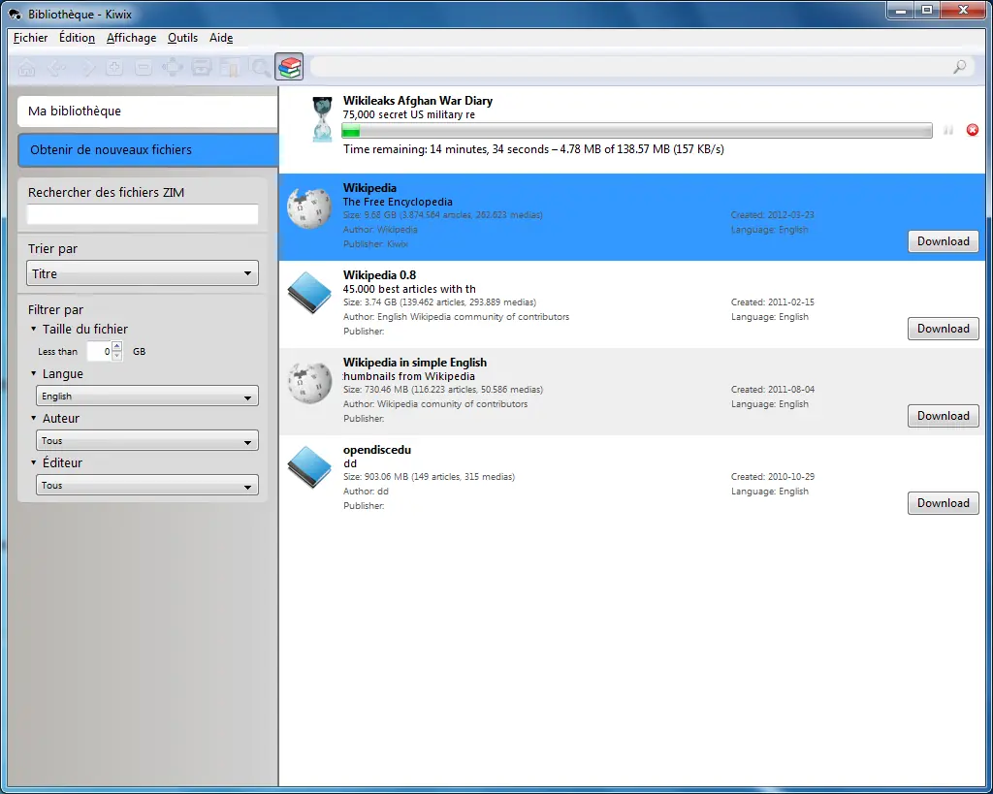The image size is (993, 794).
Task: Decrease the Less than GB size value
Action: tap(117, 356)
